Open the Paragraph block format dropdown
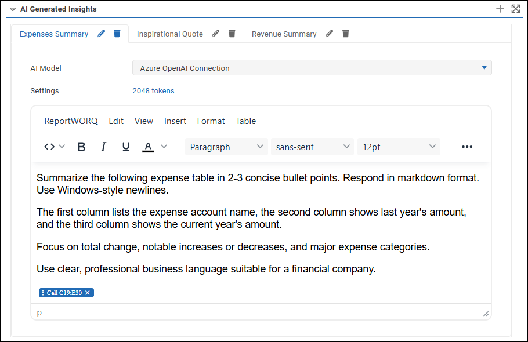 (226, 147)
